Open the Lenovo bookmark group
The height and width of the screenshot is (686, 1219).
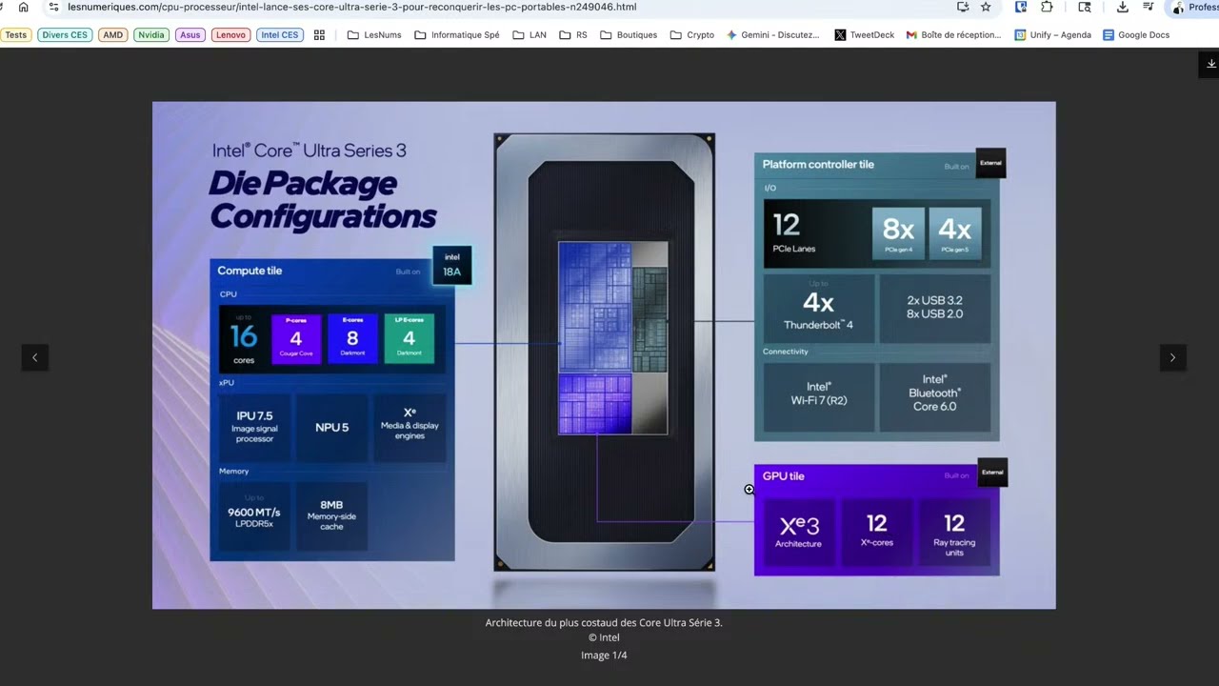point(230,35)
